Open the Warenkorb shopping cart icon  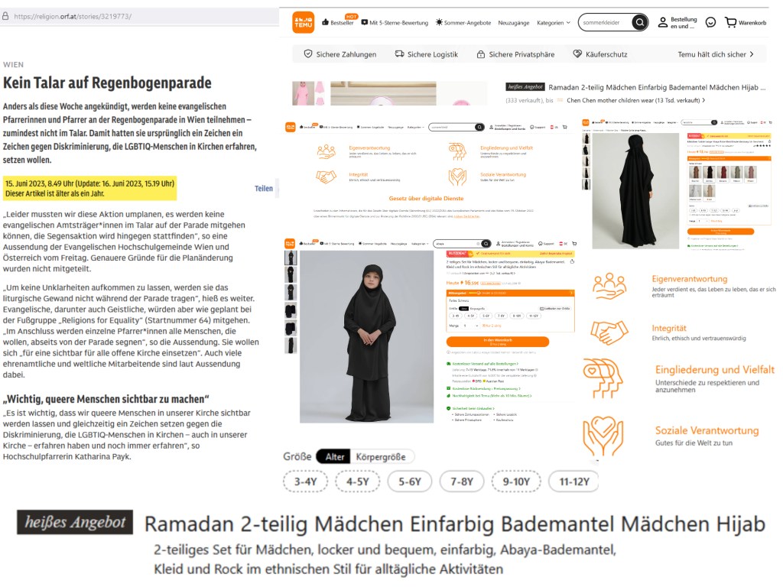pos(730,22)
